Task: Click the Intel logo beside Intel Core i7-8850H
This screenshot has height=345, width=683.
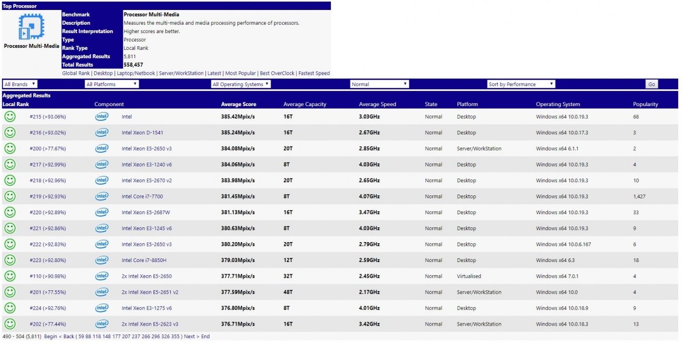Action: pyautogui.click(x=102, y=260)
